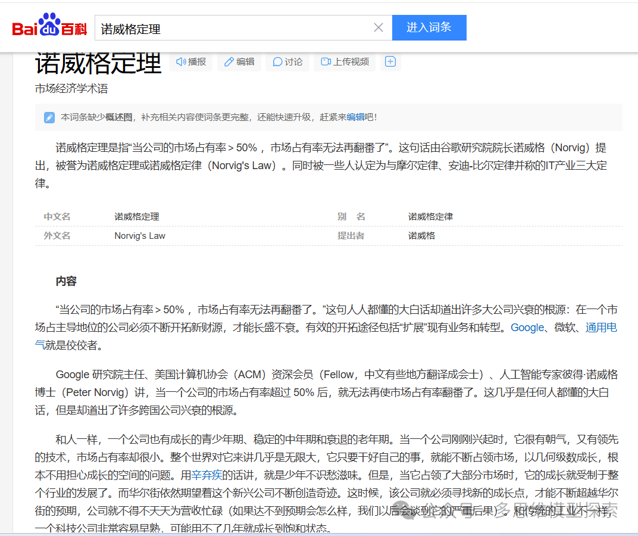Select the 内容 section heading

[66, 281]
